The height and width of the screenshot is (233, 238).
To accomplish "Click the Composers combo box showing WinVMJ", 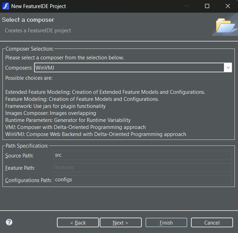I will point(133,67).
